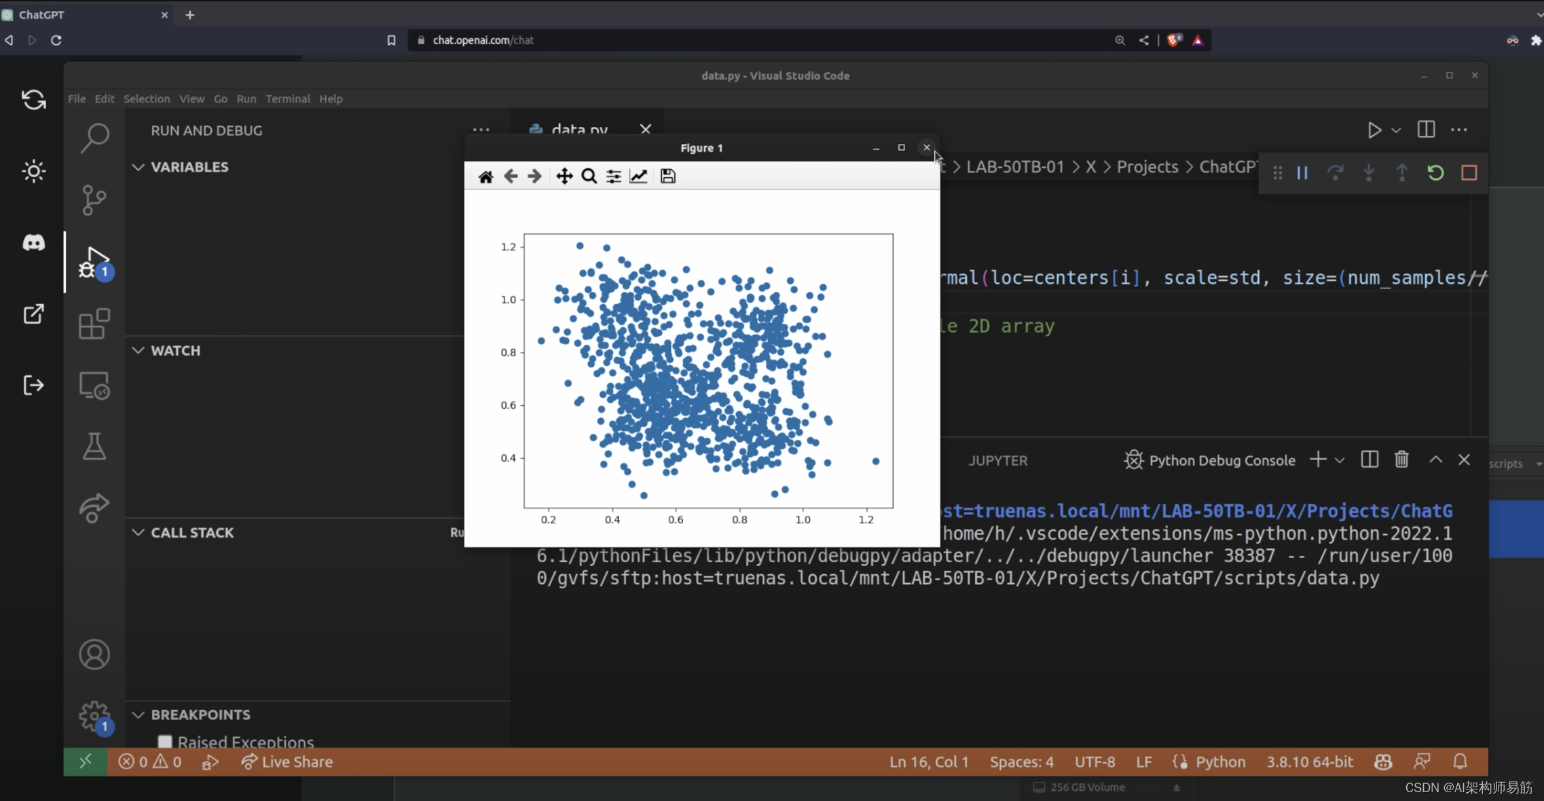Pause the debugger session
Viewport: 1544px width, 801px height.
tap(1302, 173)
